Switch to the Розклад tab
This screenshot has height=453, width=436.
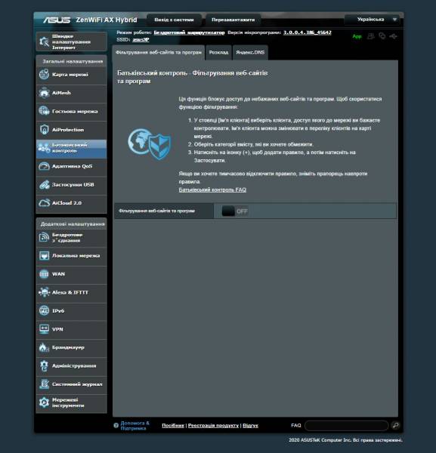[x=218, y=53]
